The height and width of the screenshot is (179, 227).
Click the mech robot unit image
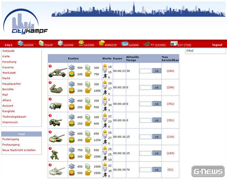[x=54, y=155]
